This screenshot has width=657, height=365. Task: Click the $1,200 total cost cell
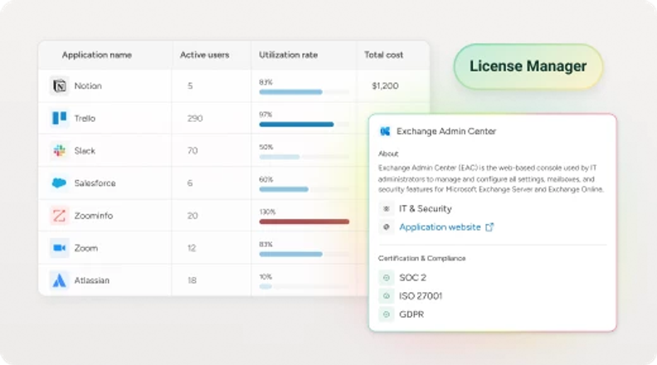385,86
